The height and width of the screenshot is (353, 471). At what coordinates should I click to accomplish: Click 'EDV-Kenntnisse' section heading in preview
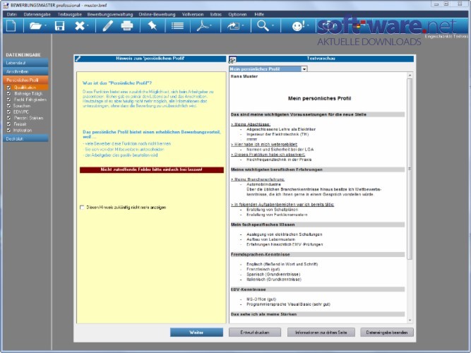[x=248, y=289]
